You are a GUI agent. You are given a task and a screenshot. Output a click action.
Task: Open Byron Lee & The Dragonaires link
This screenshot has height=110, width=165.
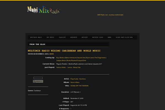(96, 58)
